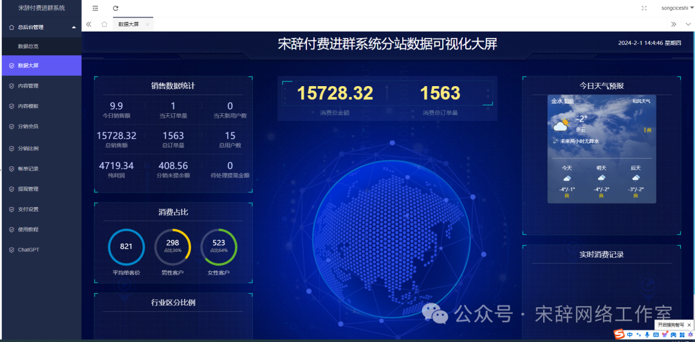695x342 pixels.
Task: Click the house icon beside 总后台管理
Action: point(12,27)
